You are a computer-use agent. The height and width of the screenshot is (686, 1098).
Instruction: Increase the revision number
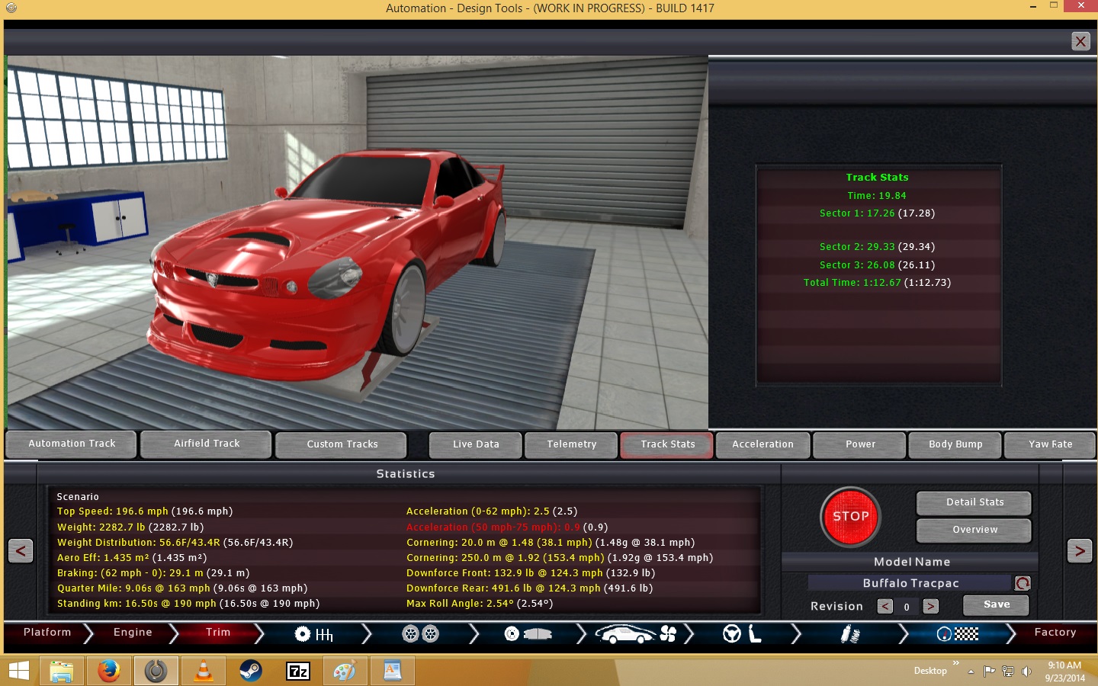tap(930, 607)
